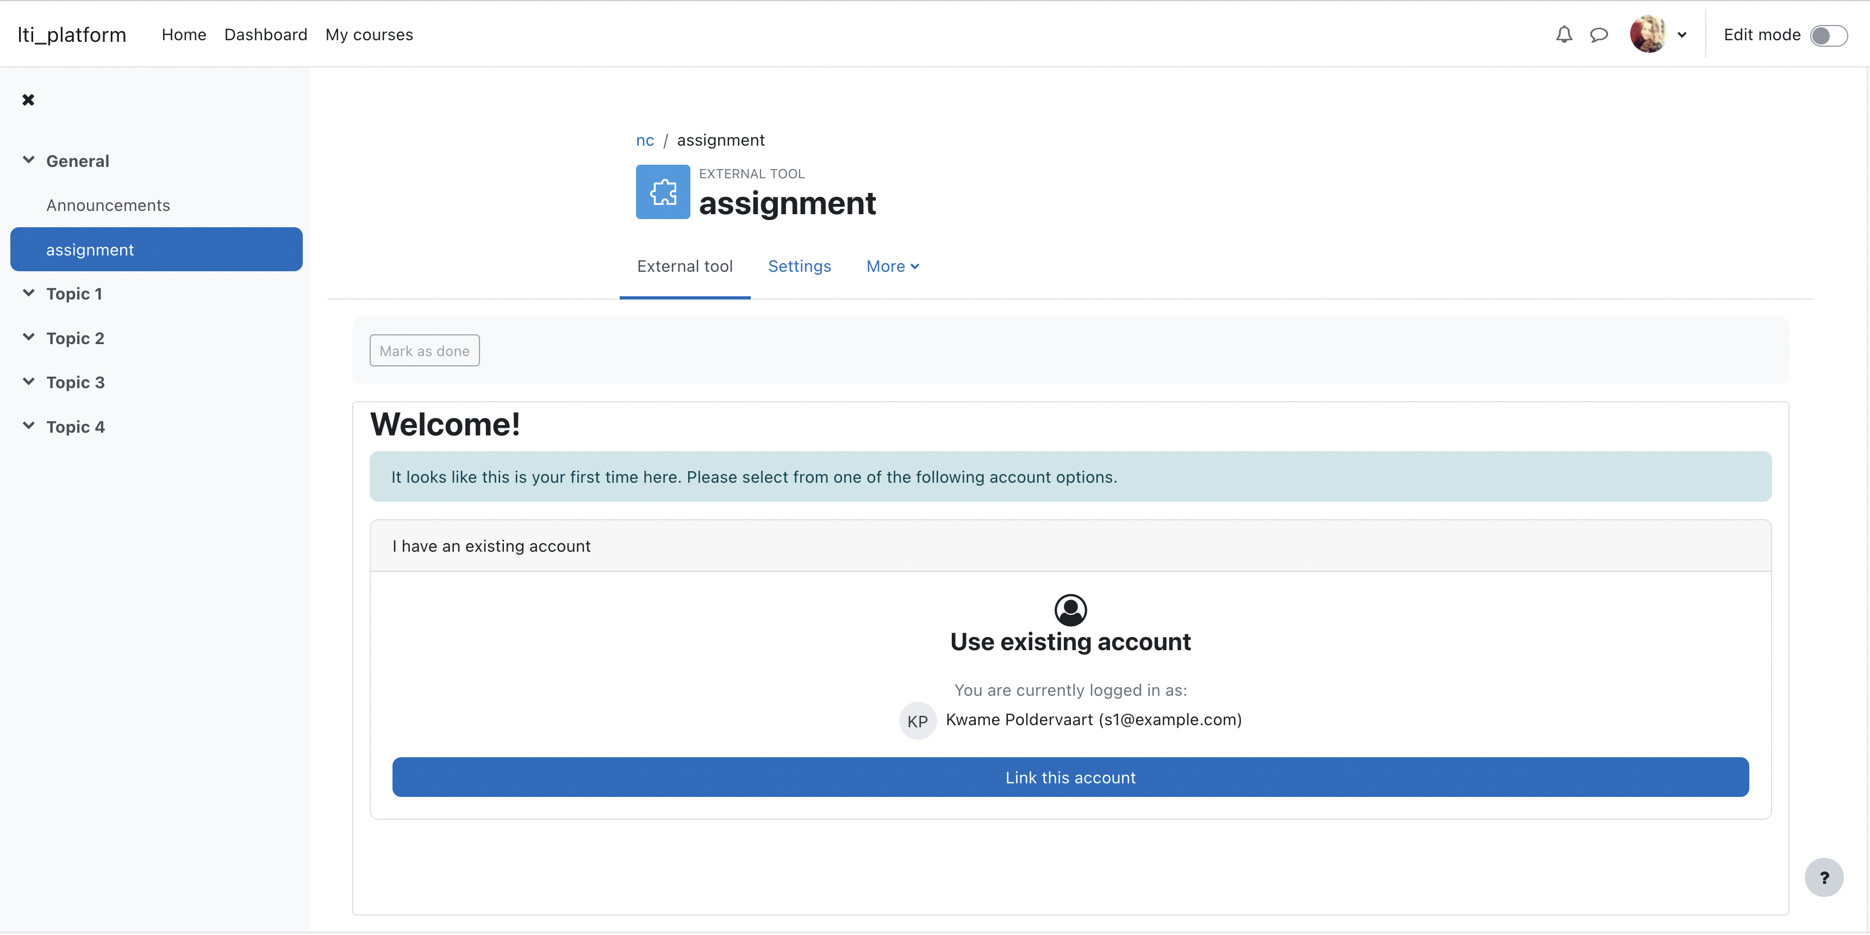
Task: Go to General section link
Action: tap(78, 161)
